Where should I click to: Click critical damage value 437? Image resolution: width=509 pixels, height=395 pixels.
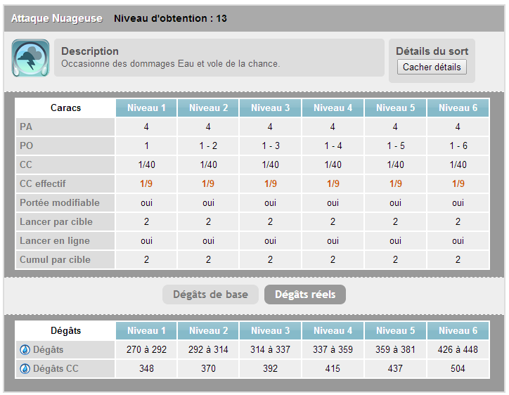pos(395,369)
